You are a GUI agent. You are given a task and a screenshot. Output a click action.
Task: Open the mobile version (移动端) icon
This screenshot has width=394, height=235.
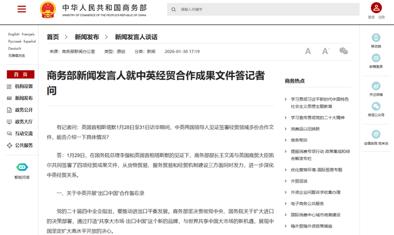(376, 38)
